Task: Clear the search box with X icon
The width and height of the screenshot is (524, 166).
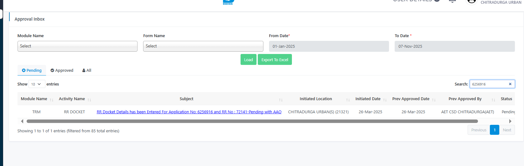Action: (510, 84)
